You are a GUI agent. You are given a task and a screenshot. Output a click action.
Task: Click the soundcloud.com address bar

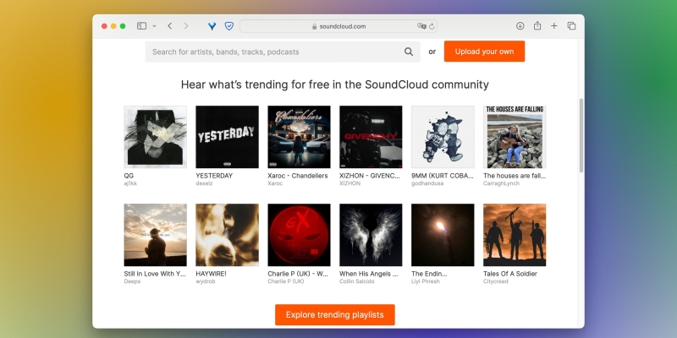click(338, 26)
